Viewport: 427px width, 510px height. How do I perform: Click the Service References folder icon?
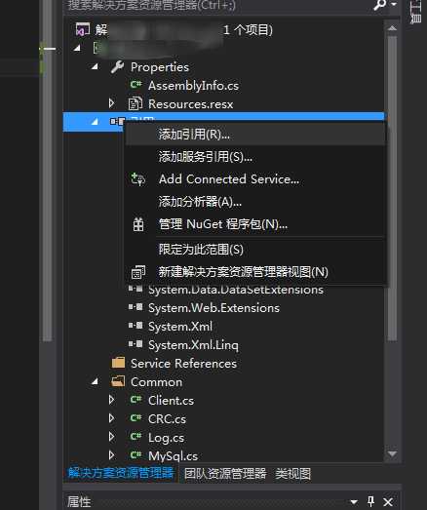click(118, 363)
